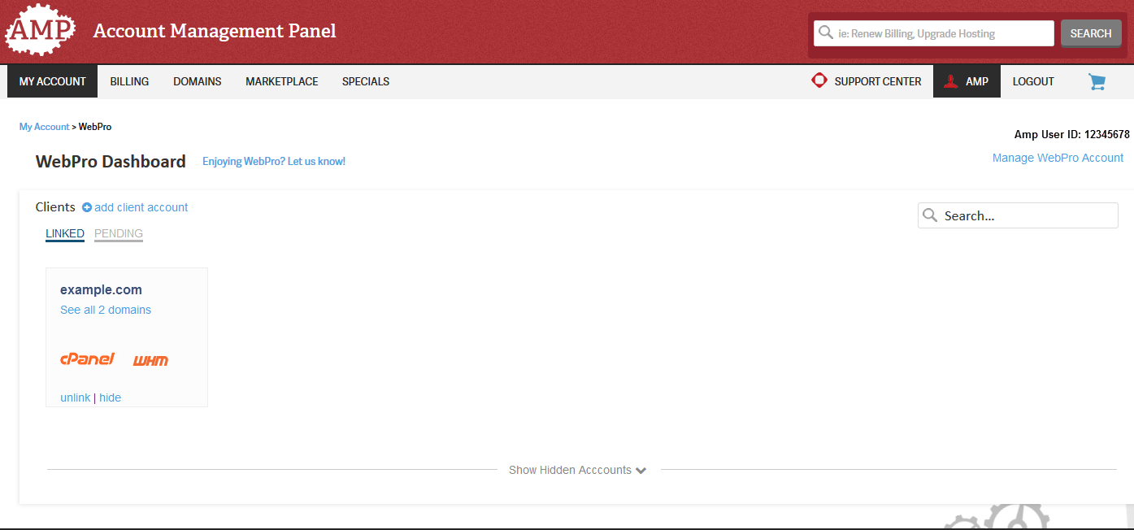Click the WebPro Dashboard heading
This screenshot has height=530, width=1134.
click(x=111, y=162)
